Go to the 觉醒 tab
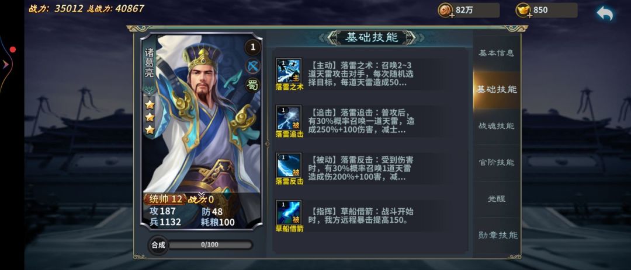Viewport: 631px width, 270px height. pos(496,199)
